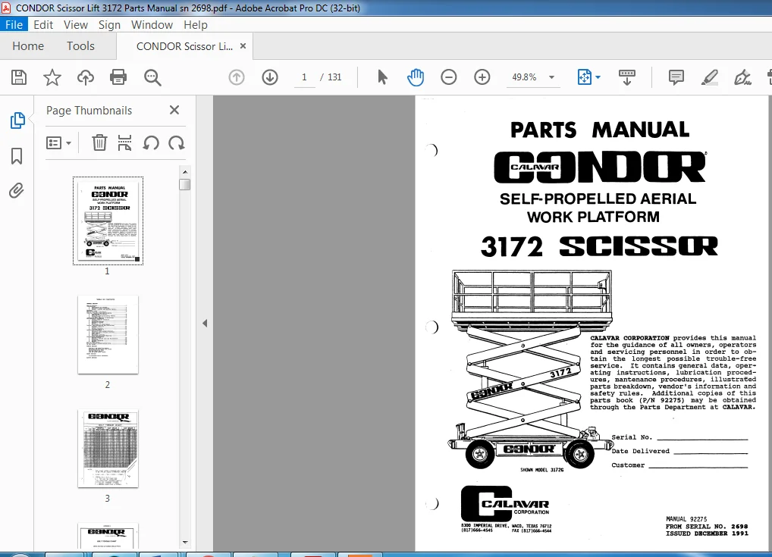772x557 pixels.
Task: Click the thumbnails scrollbar down arrow
Action: pyautogui.click(x=185, y=543)
